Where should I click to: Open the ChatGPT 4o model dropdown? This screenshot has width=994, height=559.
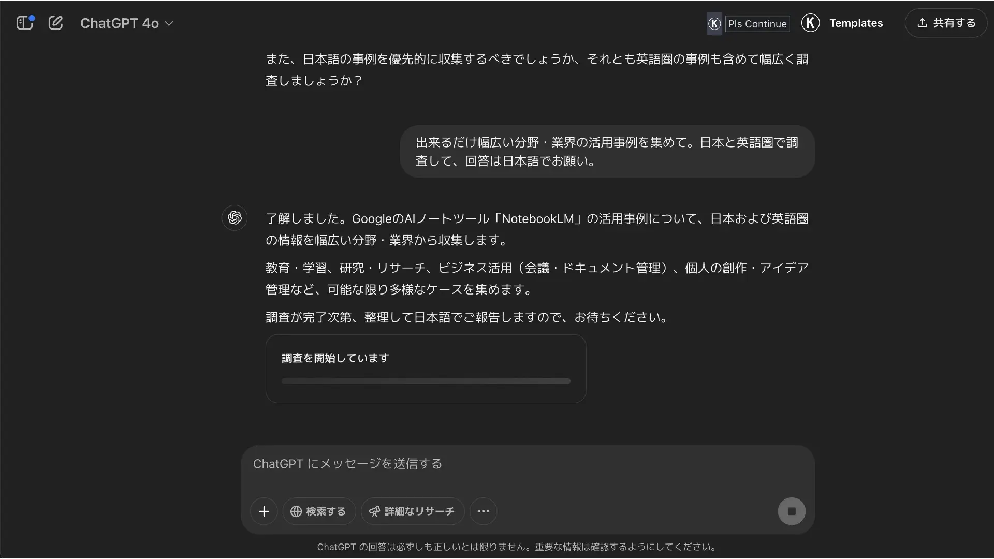pyautogui.click(x=127, y=23)
